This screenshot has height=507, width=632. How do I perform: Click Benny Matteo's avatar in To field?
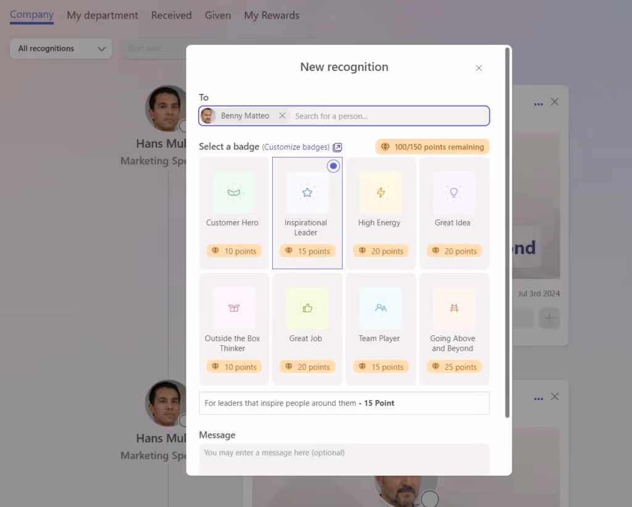[x=207, y=115]
